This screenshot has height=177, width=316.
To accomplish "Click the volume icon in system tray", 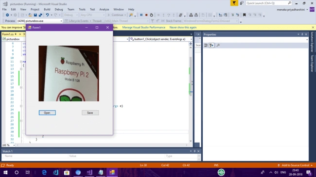I will click(276, 172).
